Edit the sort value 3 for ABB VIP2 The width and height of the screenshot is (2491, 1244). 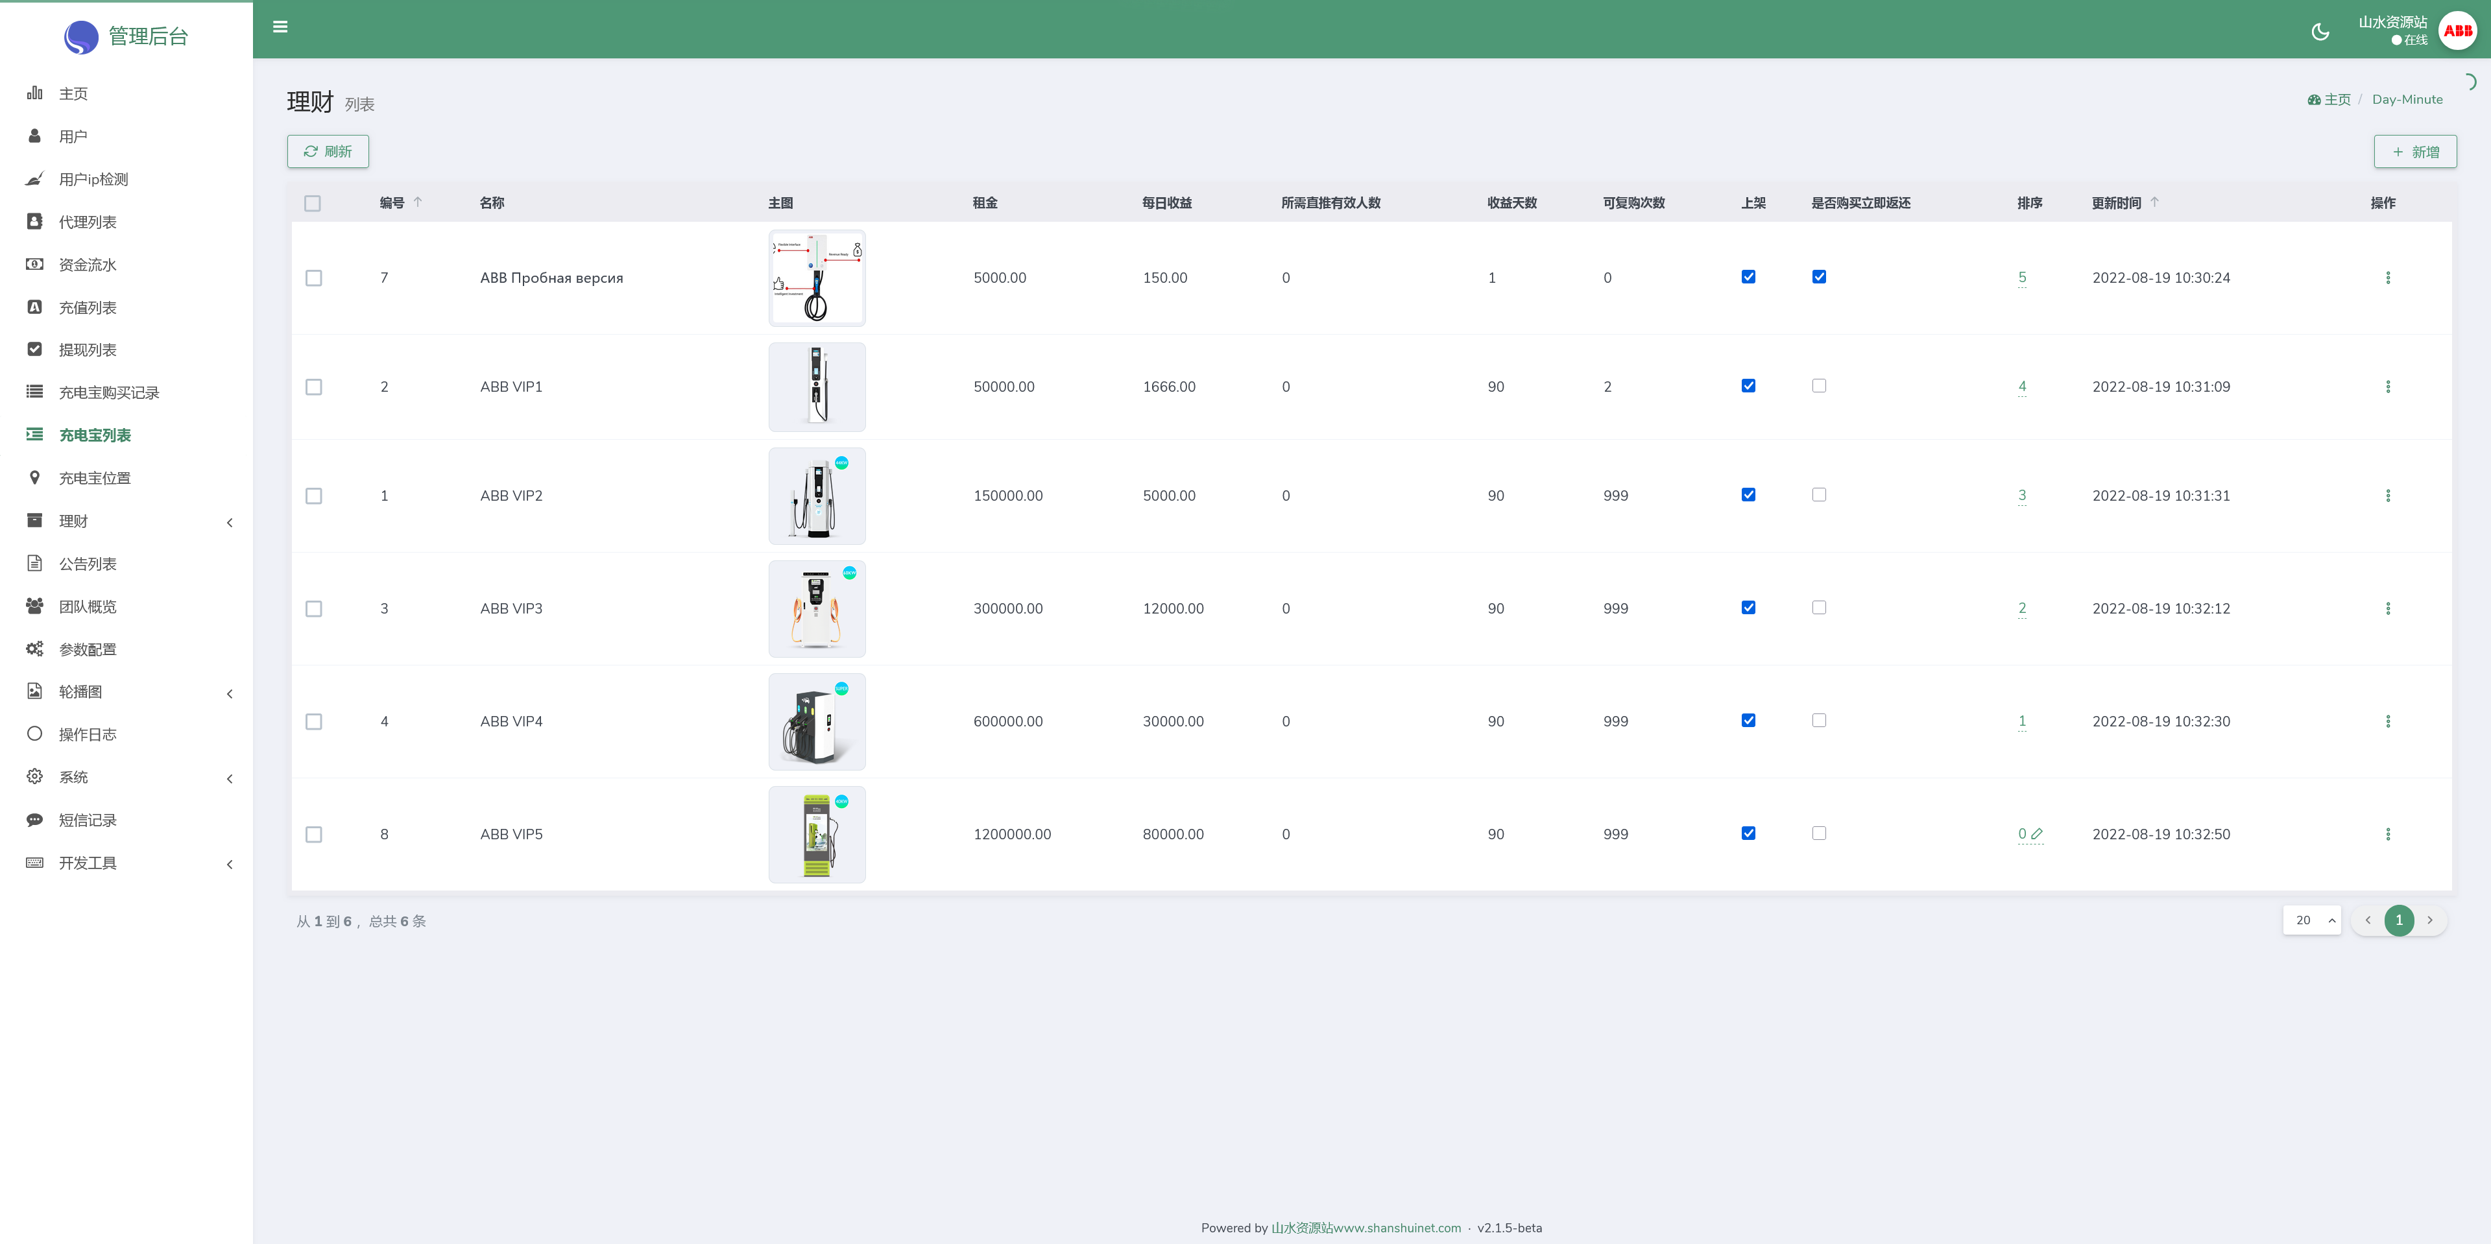click(x=2022, y=495)
